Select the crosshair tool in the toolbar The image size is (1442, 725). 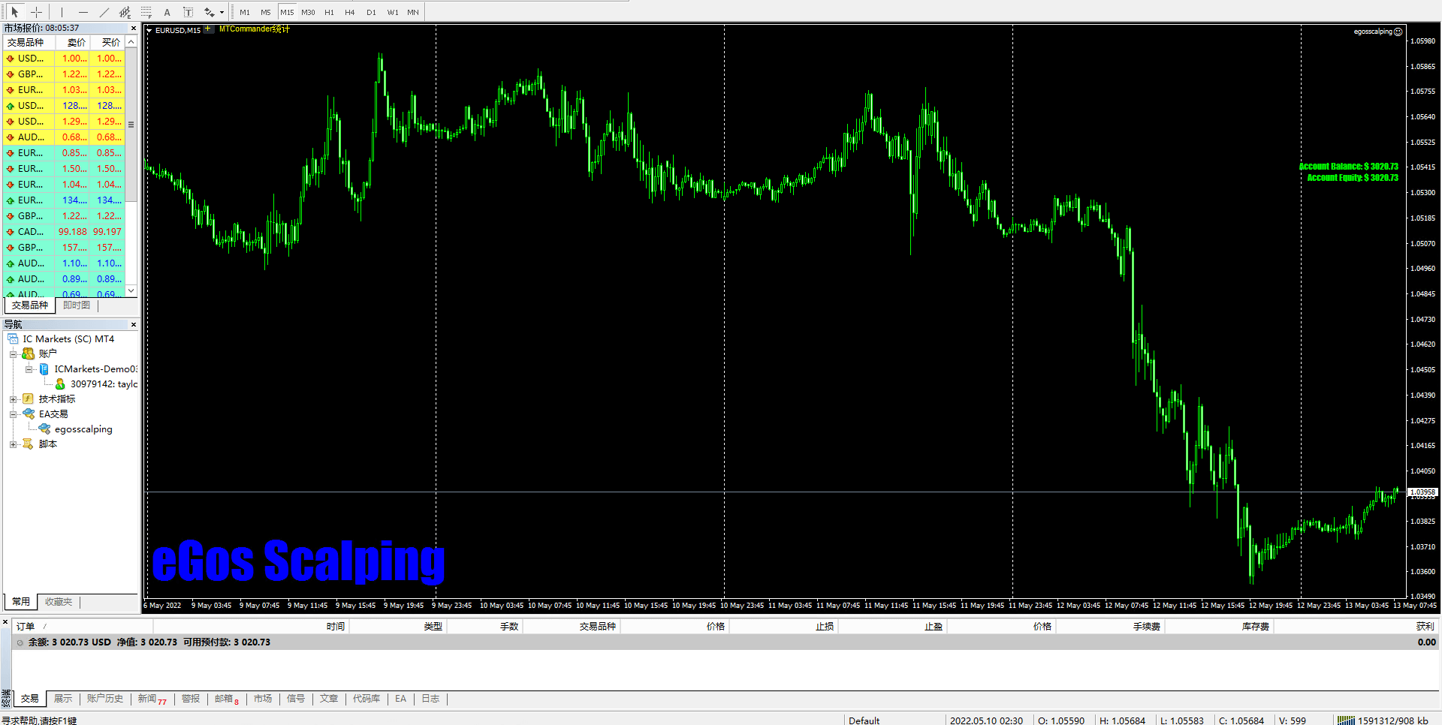pyautogui.click(x=36, y=12)
